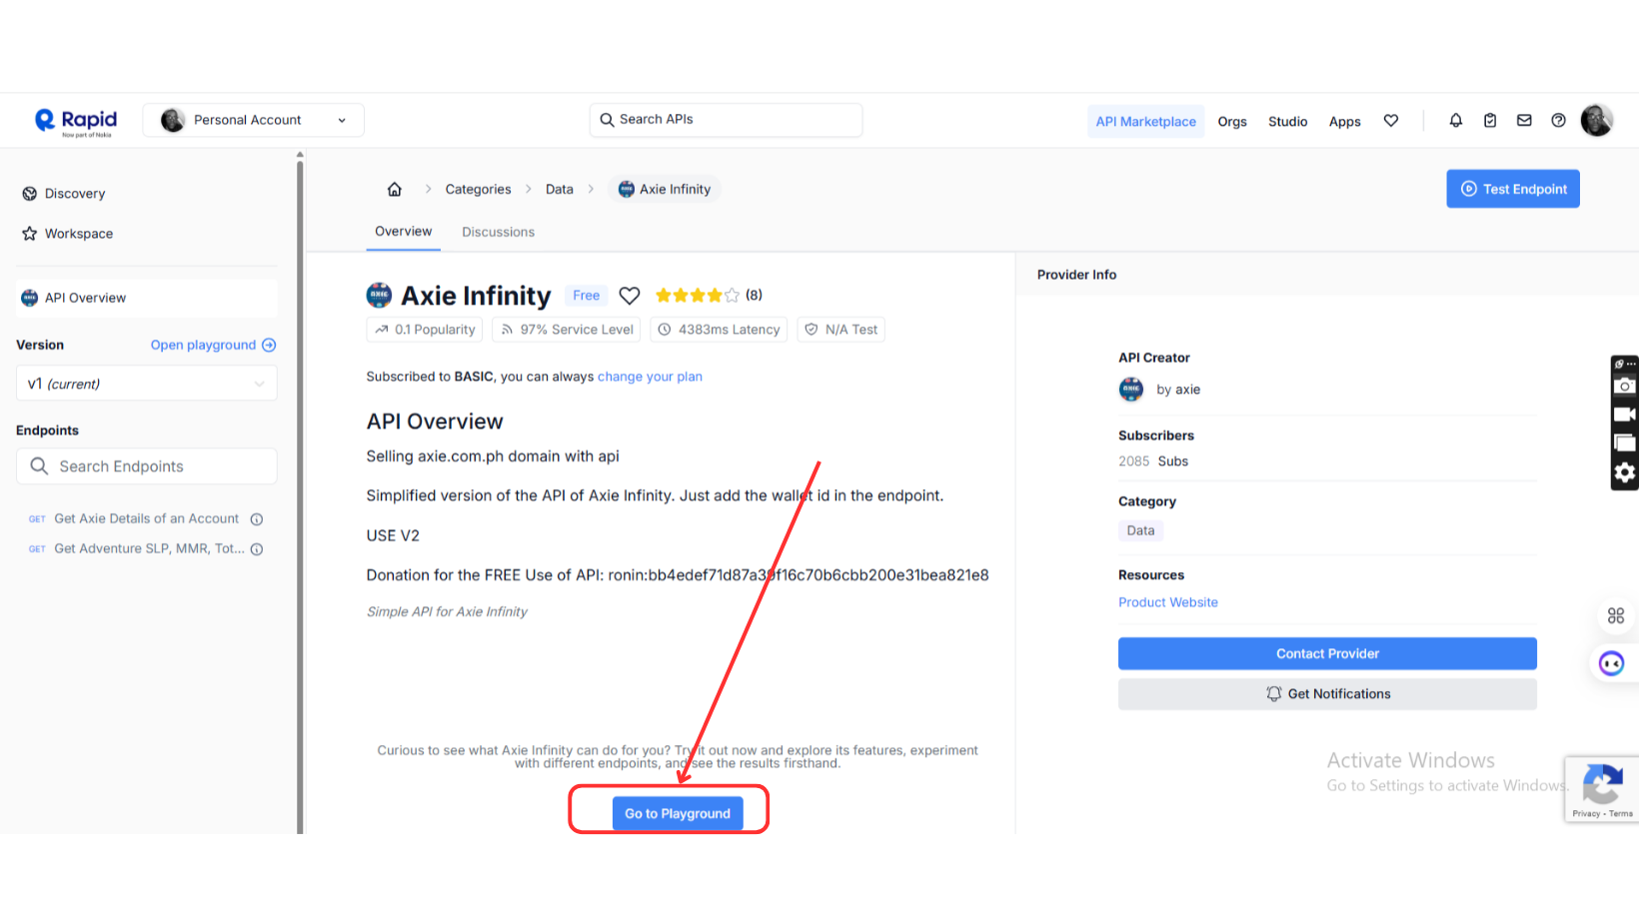Click the Rapid logo
The width and height of the screenshot is (1639, 923).
76,121
